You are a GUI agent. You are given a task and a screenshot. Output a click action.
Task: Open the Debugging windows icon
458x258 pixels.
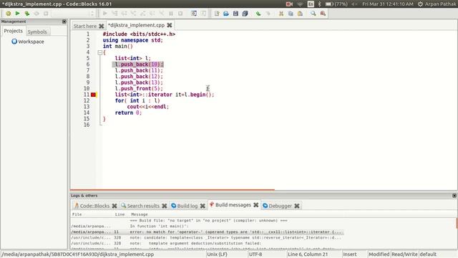tap(194, 14)
